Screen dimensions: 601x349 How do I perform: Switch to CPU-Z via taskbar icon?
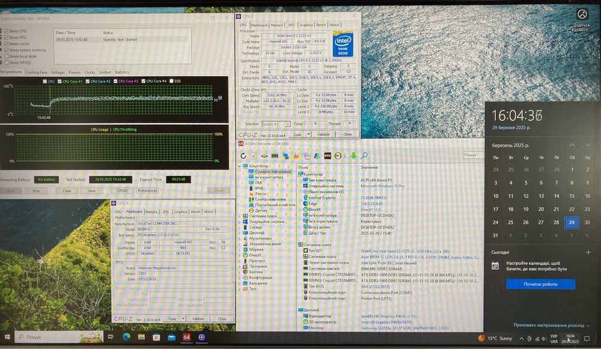click(x=201, y=337)
